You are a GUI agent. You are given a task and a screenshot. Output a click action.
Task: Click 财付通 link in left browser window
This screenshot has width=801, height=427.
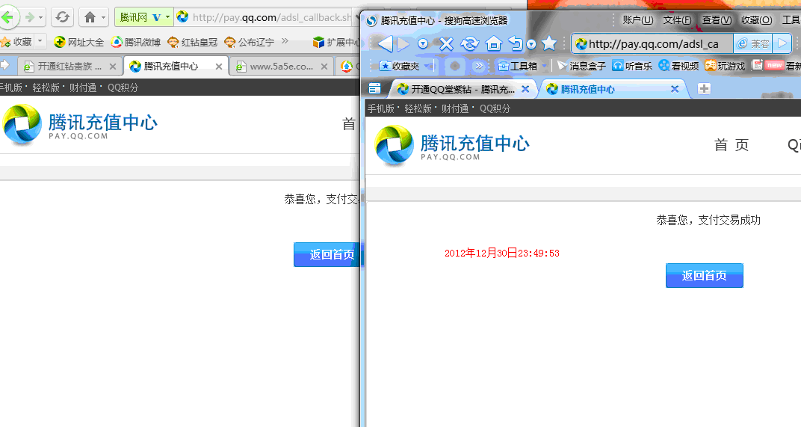[x=83, y=87]
